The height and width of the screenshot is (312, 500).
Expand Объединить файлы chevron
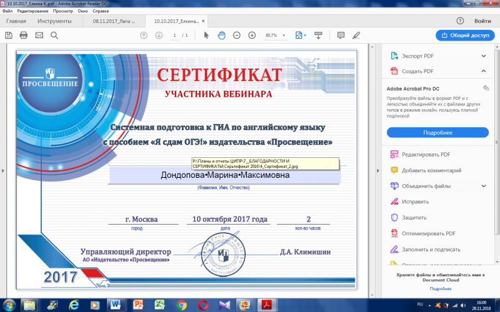point(483,186)
